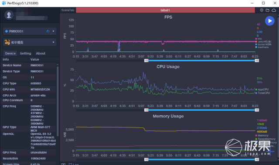Click the SceneTab button

[68, 10]
